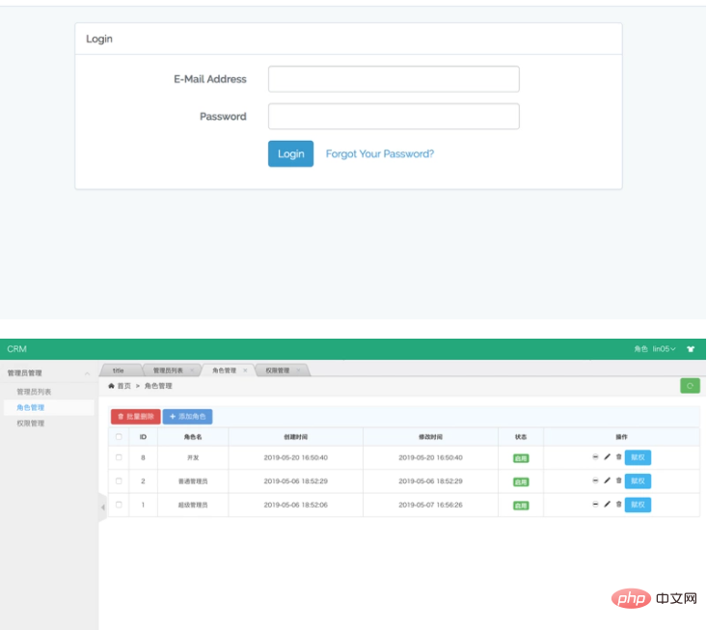Collapse the 管理员管理 sidebar group
Screen dimensions: 707x630
87,373
